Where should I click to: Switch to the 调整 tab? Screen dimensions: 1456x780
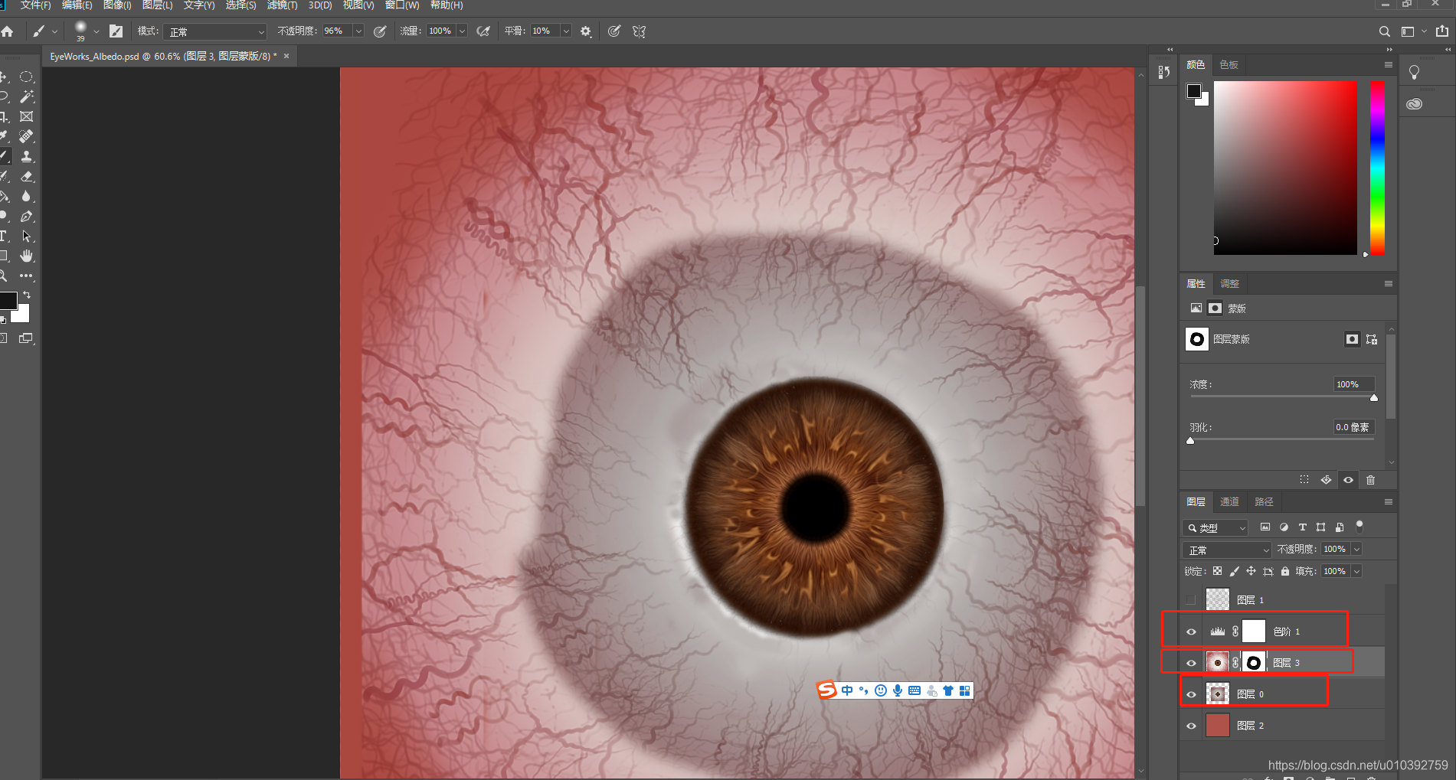coord(1229,284)
